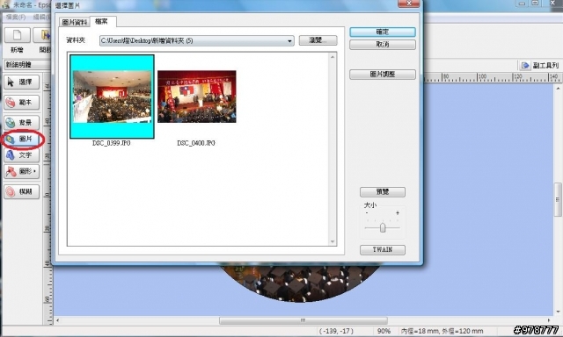Open the 圖形 shape tool

click(x=21, y=171)
